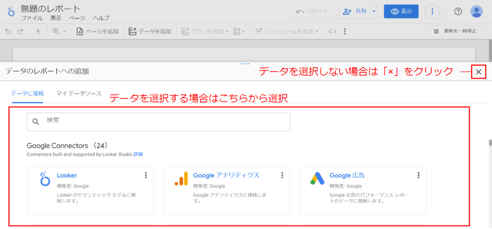
Task: Open toolbar more options three dots
Action: 345,31
